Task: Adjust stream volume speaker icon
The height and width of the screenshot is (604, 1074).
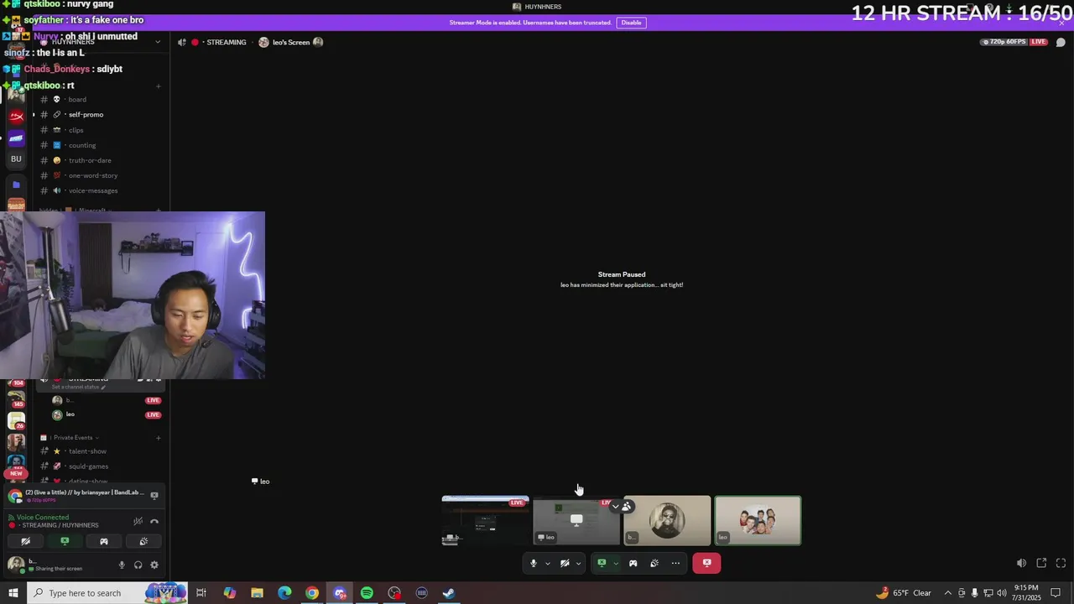Action: (1021, 563)
